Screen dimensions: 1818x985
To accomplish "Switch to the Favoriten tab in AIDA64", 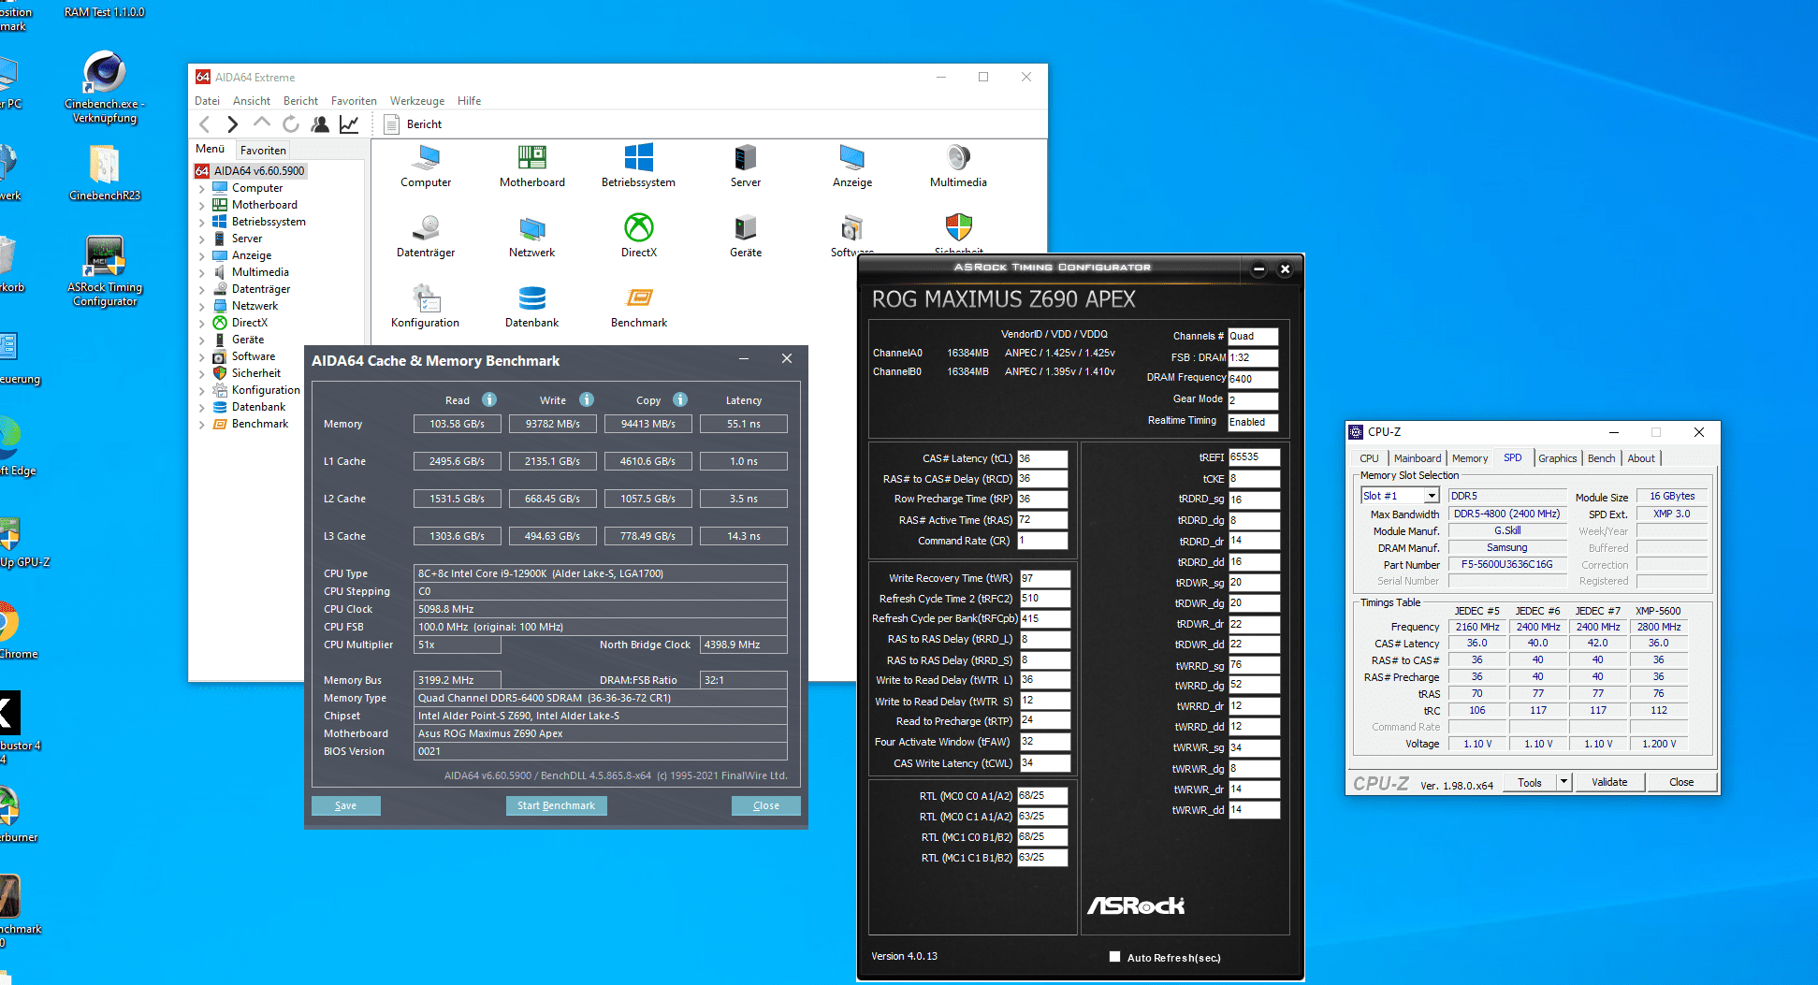I will [x=263, y=150].
